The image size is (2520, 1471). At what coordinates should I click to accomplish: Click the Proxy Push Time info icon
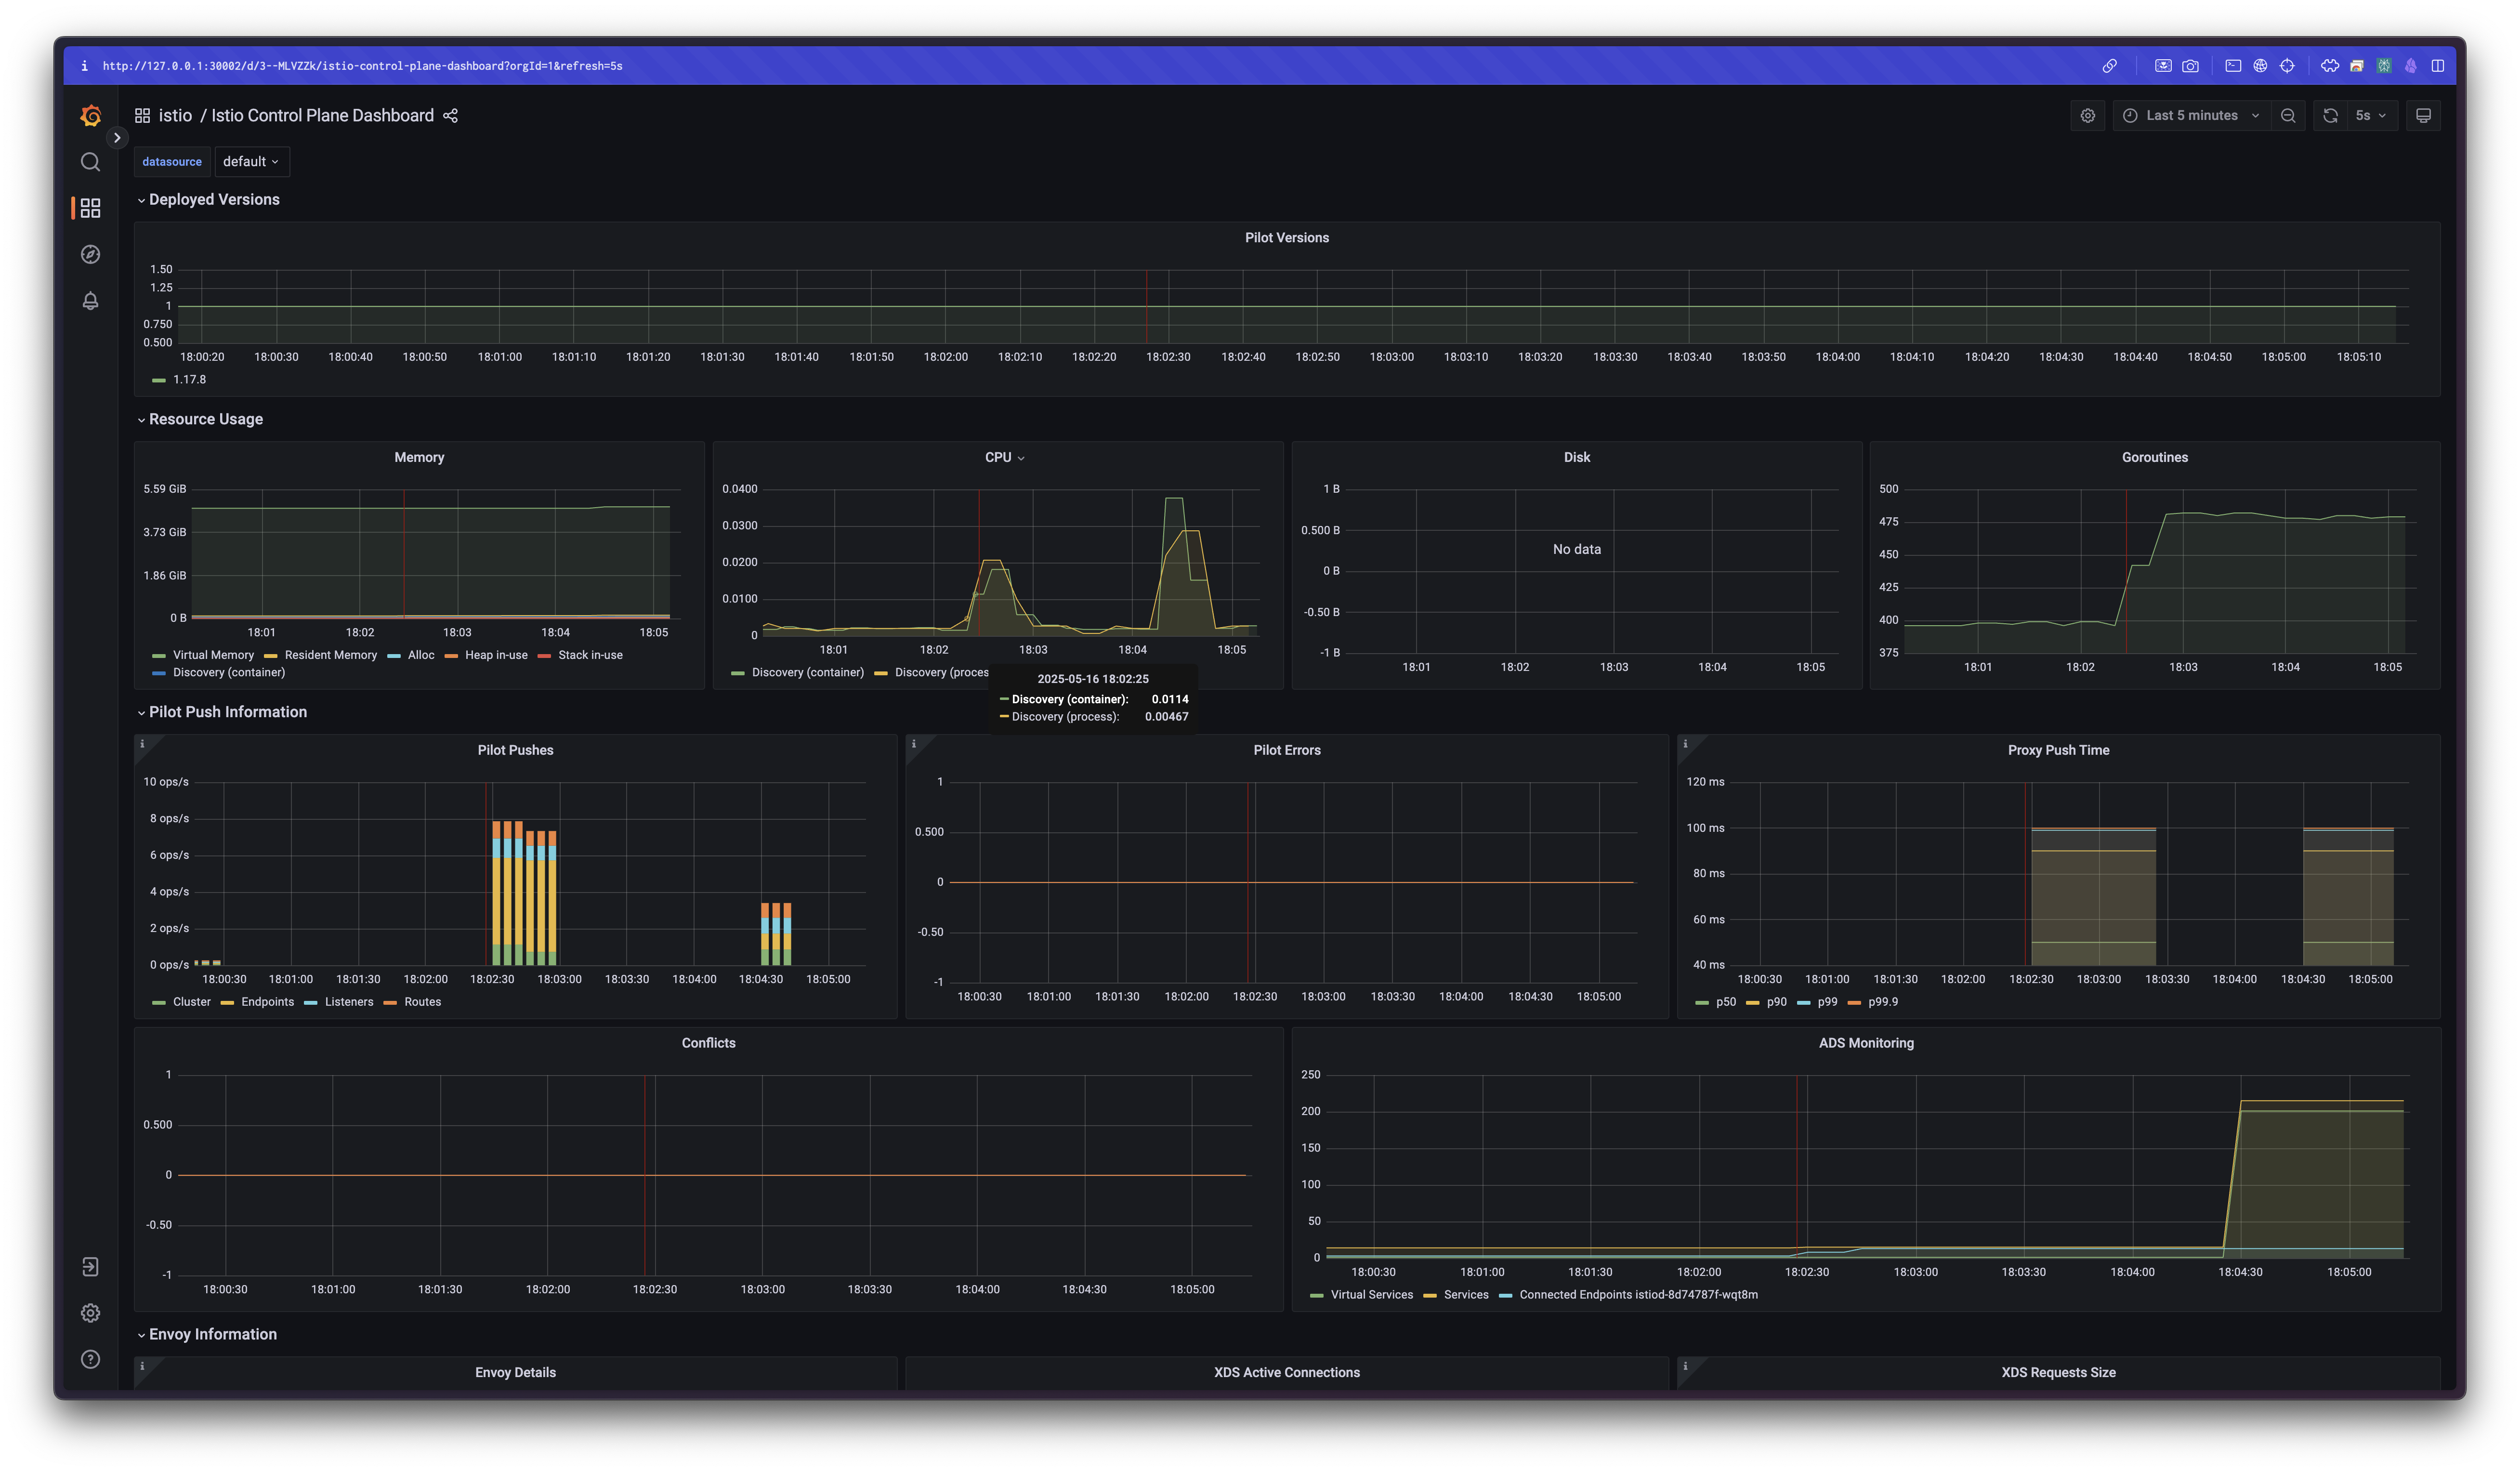coord(1686,744)
